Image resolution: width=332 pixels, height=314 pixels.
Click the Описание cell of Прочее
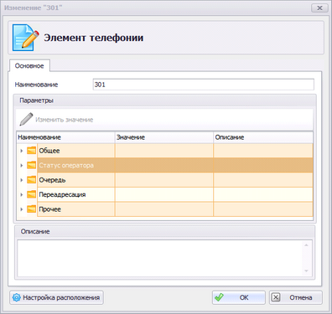[x=263, y=209]
